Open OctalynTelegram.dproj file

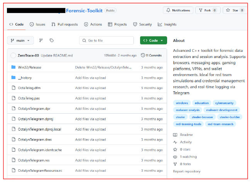tap(36, 119)
